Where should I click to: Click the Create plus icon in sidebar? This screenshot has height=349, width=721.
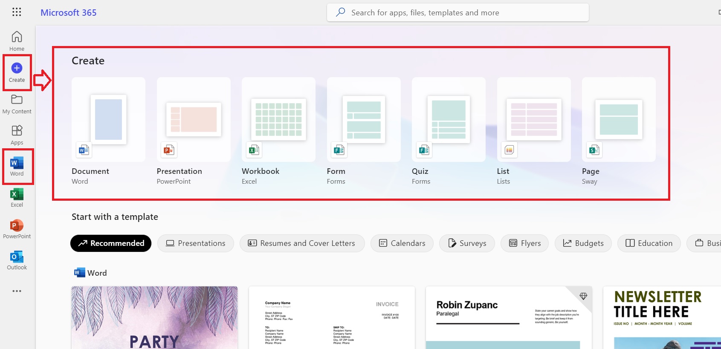coord(17,68)
